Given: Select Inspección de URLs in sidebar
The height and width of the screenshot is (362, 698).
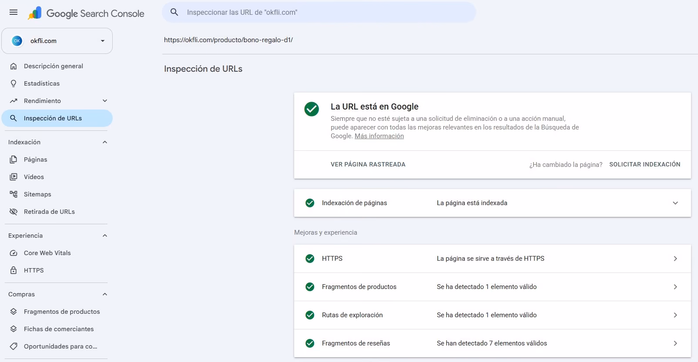Looking at the screenshot, I should [57, 118].
